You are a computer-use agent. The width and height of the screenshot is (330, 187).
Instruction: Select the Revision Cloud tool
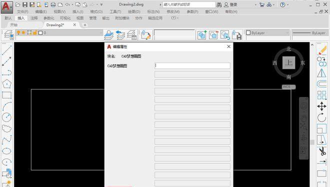6,128
